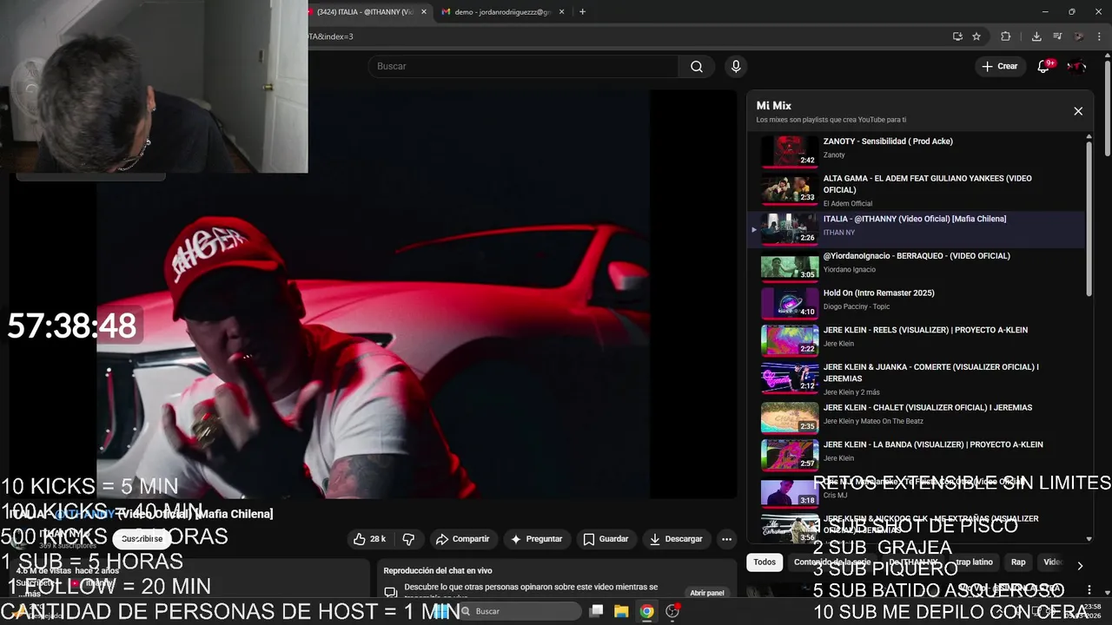Image resolution: width=1112 pixels, height=625 pixels.
Task: Click playlist scrollbar down arrow
Action: 1089,539
